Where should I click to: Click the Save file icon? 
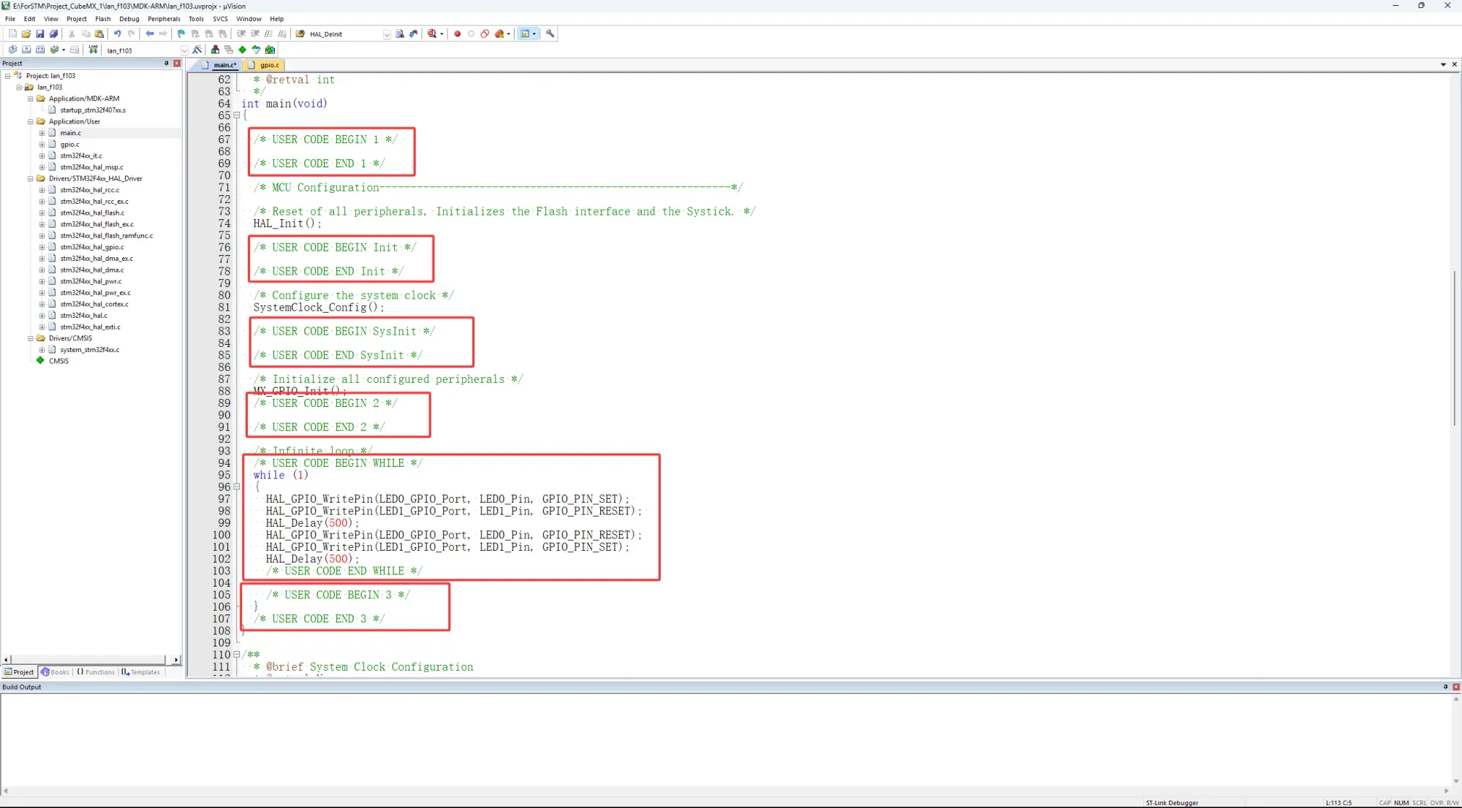[40, 34]
